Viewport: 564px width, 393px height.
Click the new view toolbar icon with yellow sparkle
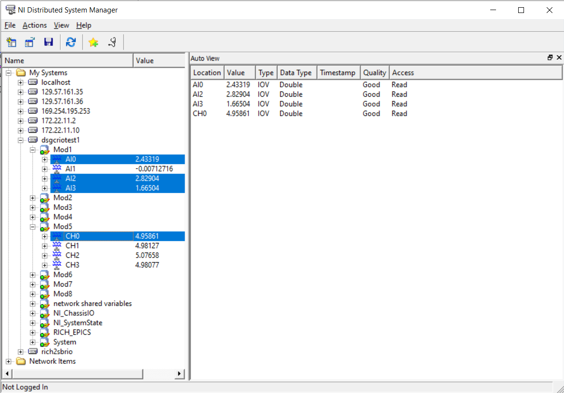pyautogui.click(x=11, y=42)
